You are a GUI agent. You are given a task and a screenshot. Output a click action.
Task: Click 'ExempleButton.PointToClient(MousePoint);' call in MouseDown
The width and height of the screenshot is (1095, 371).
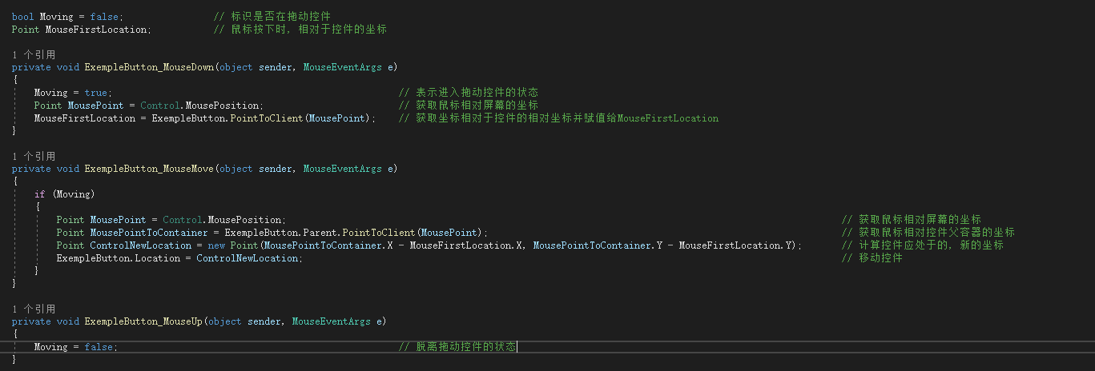(264, 118)
